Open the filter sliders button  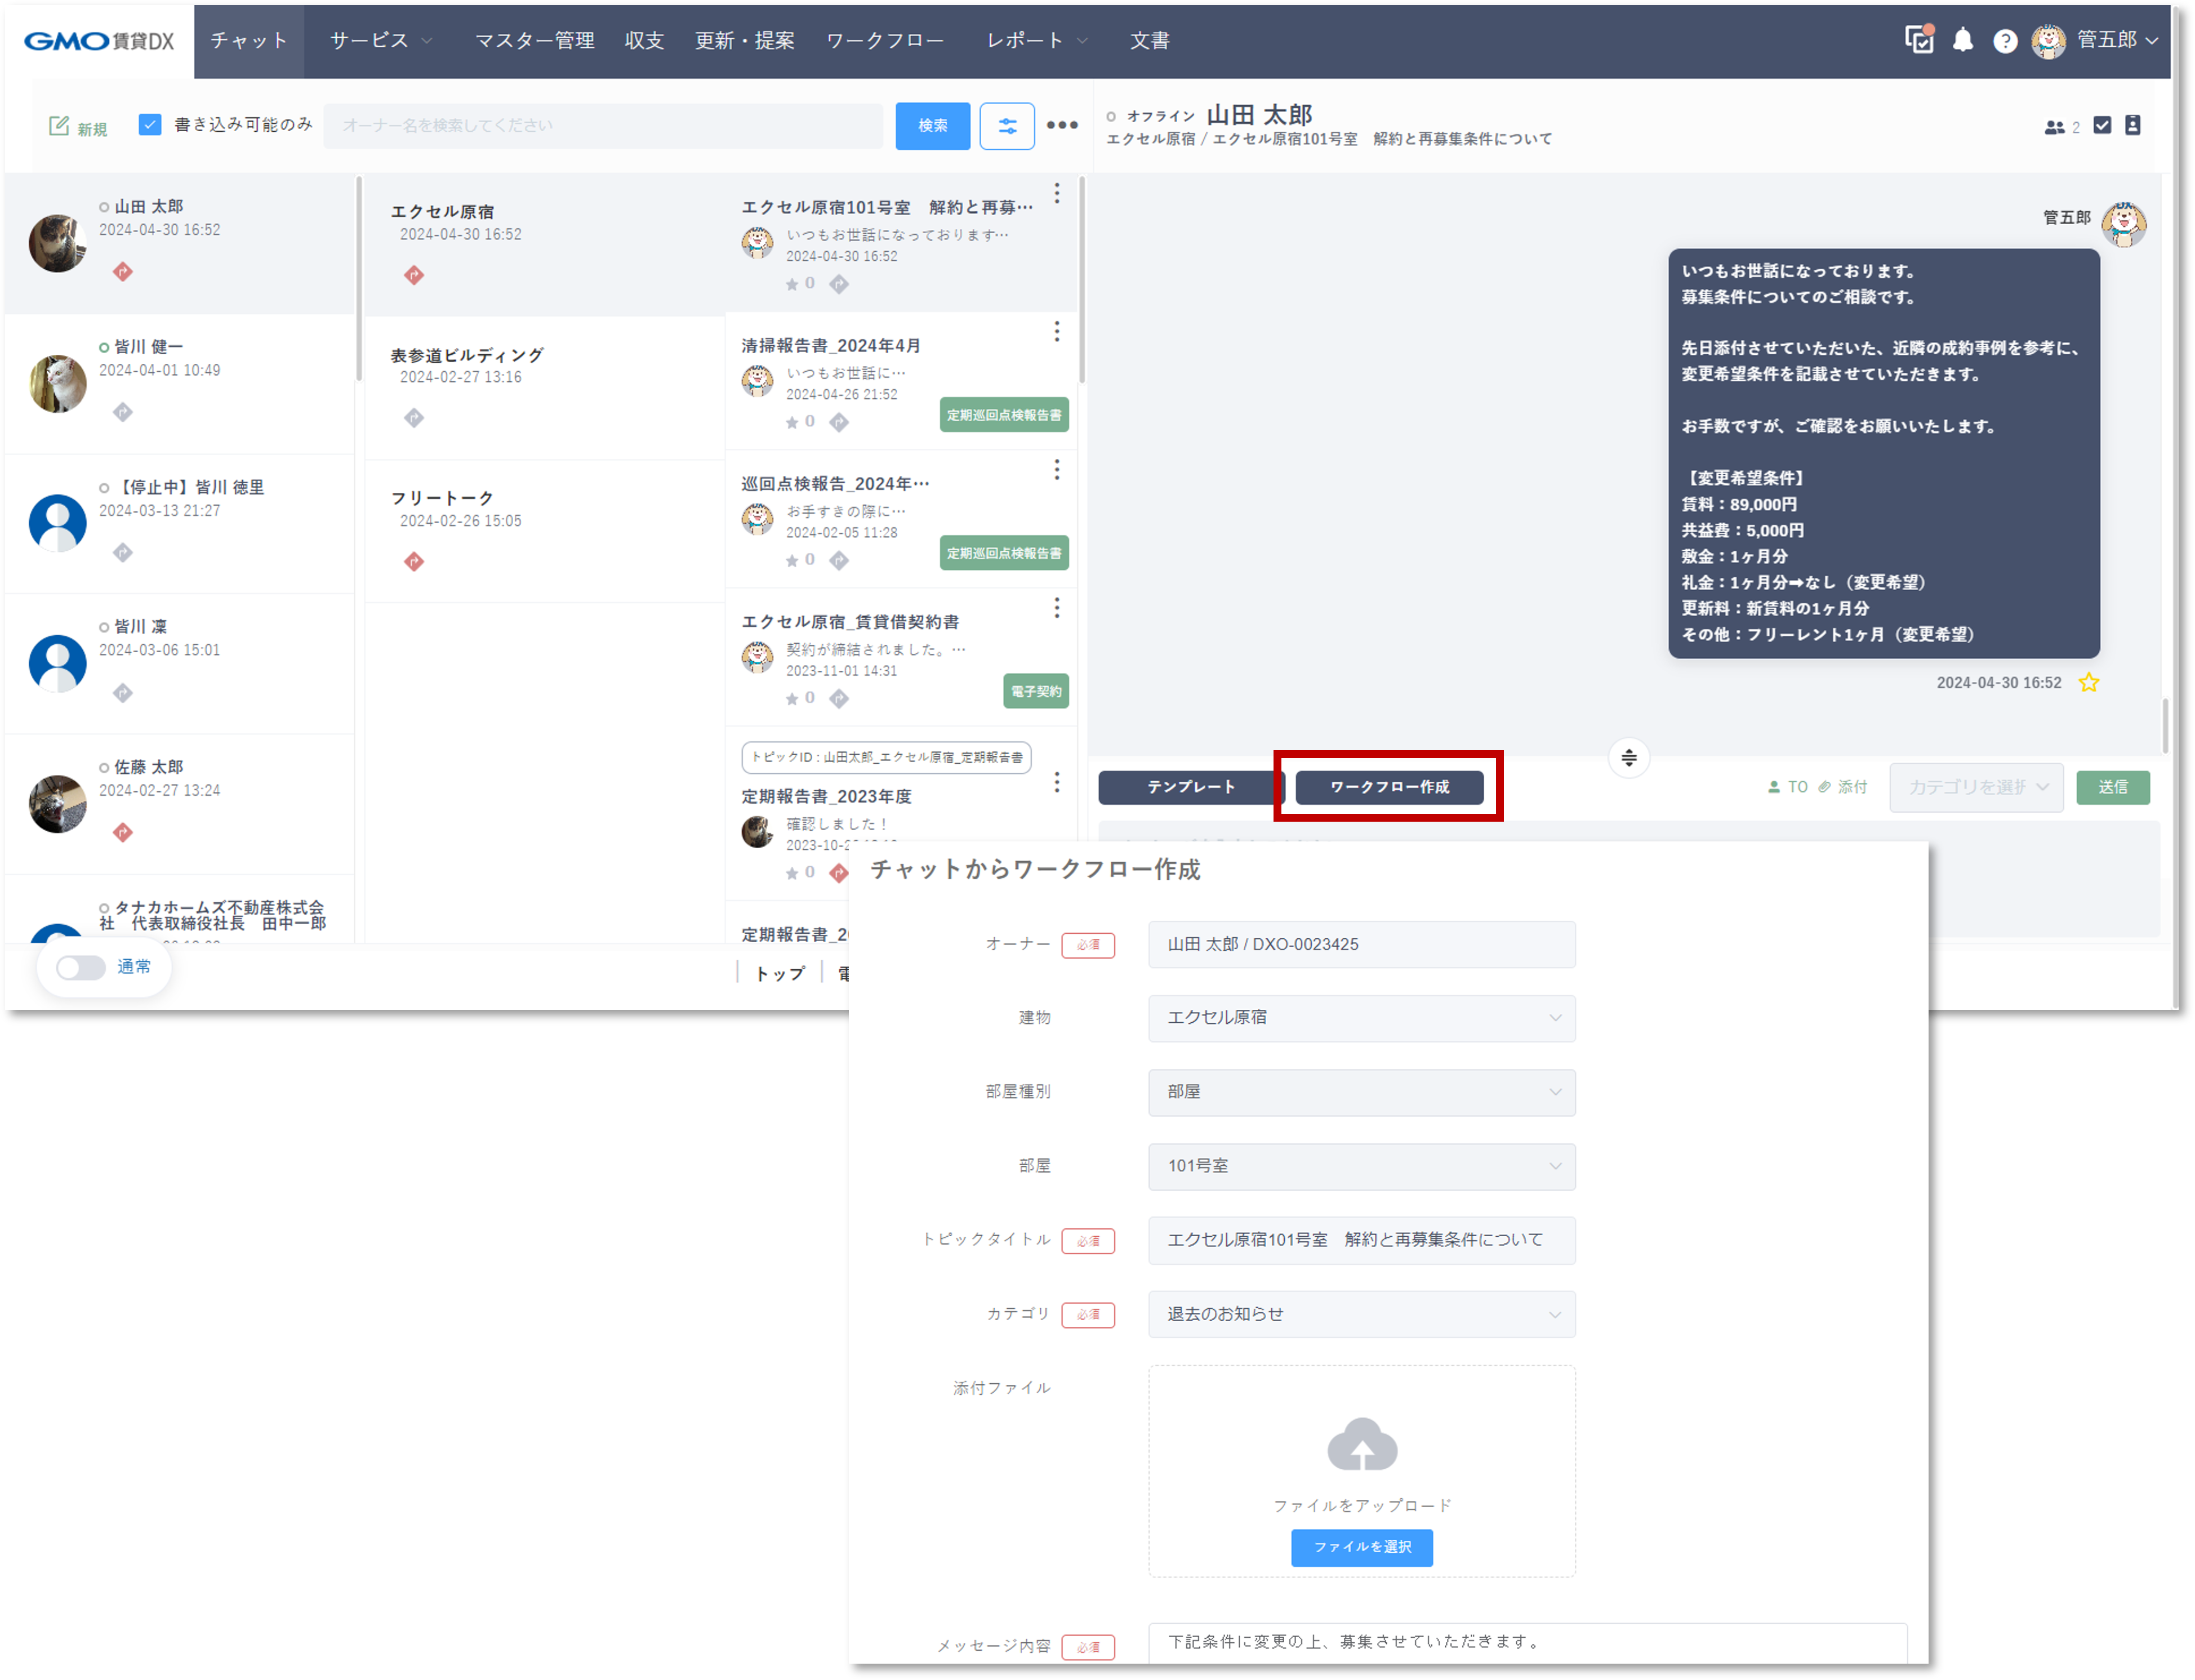pos(1006,126)
